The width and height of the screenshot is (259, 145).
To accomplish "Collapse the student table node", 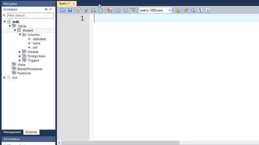I will [15, 30].
